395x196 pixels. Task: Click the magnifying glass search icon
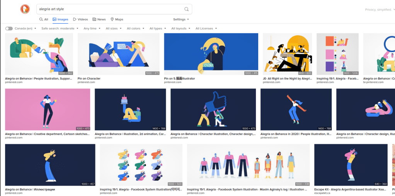186,9
